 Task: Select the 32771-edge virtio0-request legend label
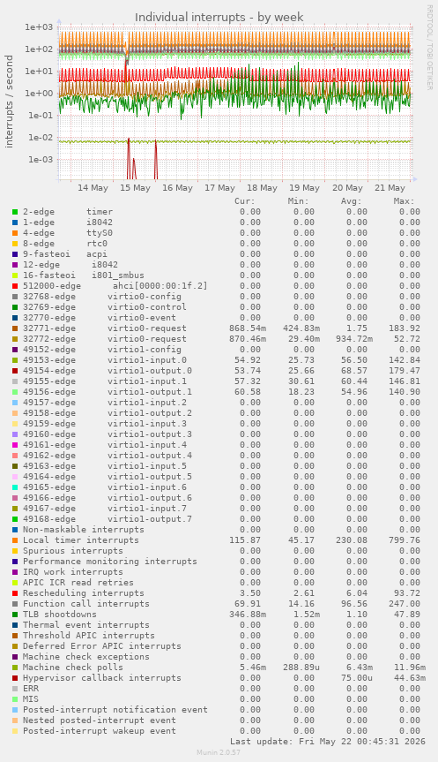coord(104,328)
